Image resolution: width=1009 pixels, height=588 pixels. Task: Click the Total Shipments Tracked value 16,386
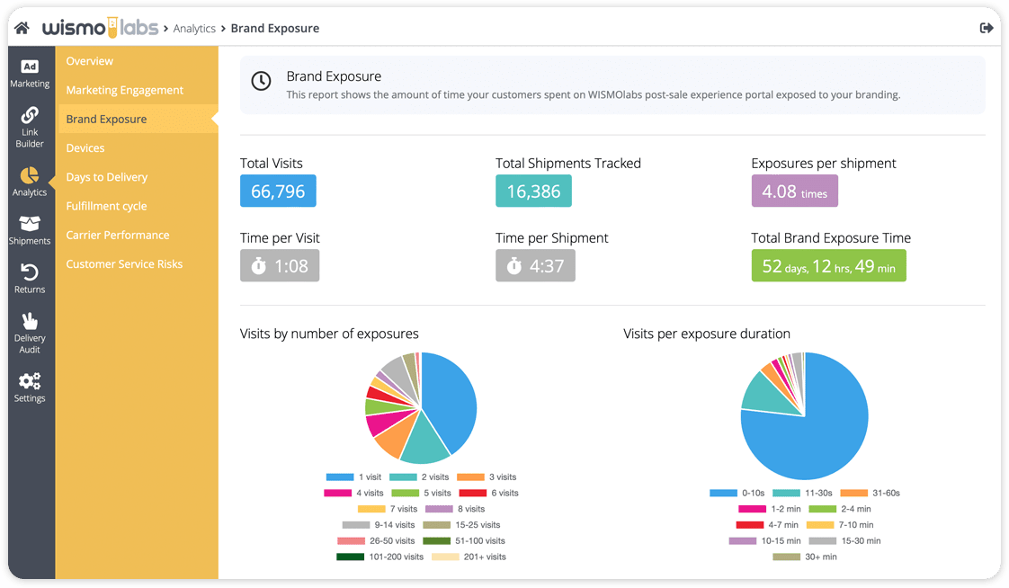[x=533, y=192]
